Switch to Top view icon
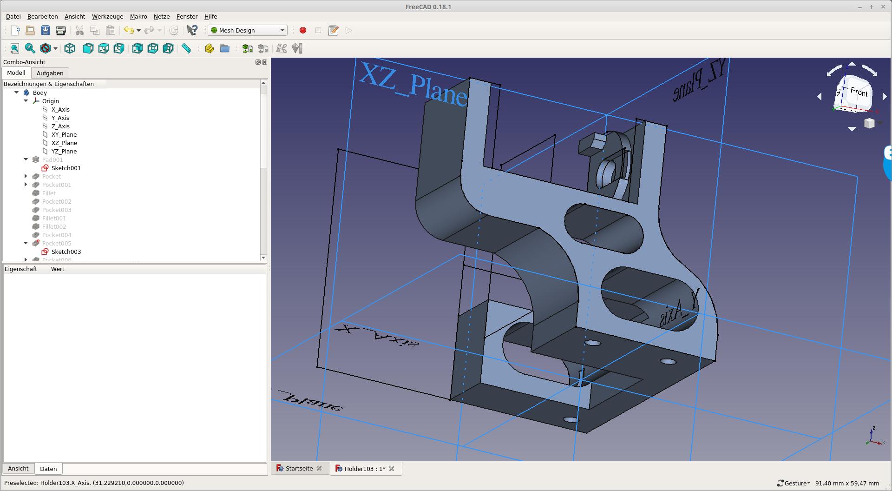The image size is (892, 491). (104, 48)
